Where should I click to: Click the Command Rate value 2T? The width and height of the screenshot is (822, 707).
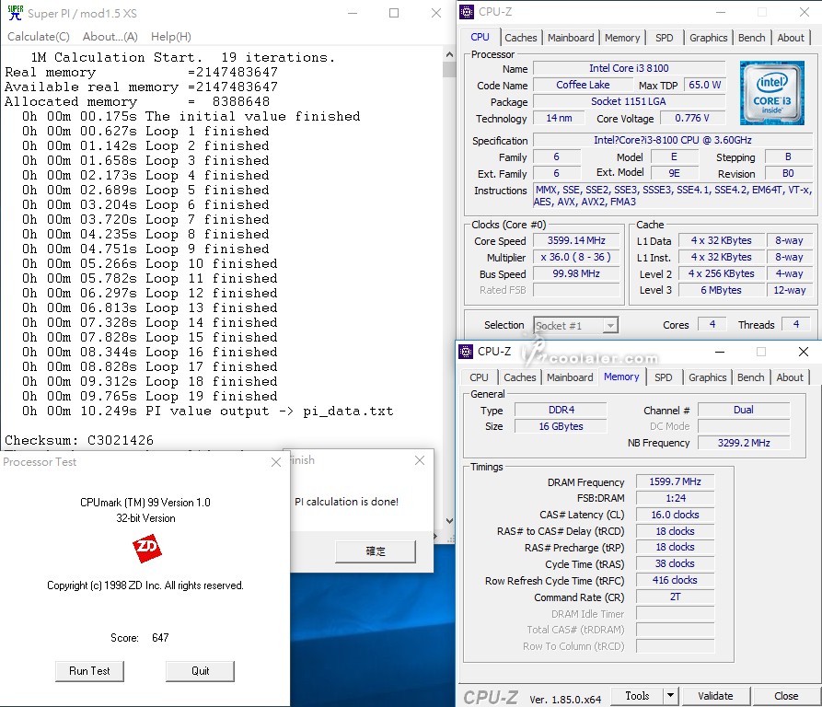(675, 597)
